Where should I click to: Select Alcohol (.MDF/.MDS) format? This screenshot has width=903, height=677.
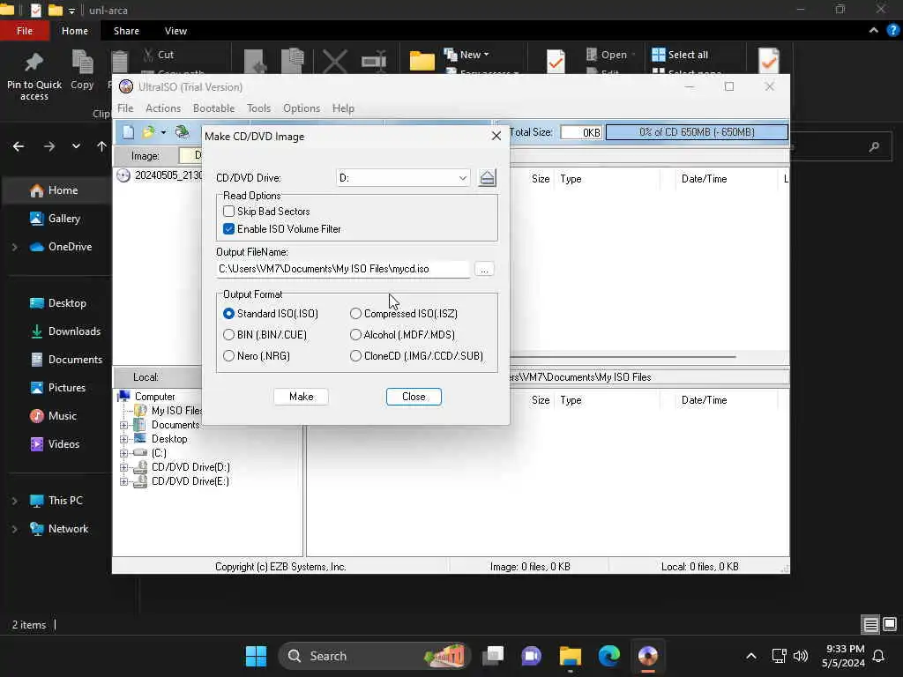point(356,335)
